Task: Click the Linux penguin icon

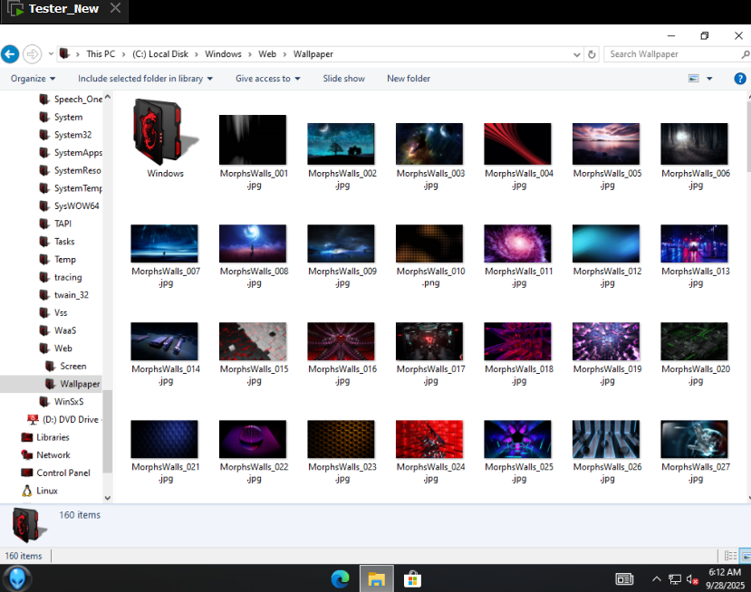Action: click(x=27, y=491)
